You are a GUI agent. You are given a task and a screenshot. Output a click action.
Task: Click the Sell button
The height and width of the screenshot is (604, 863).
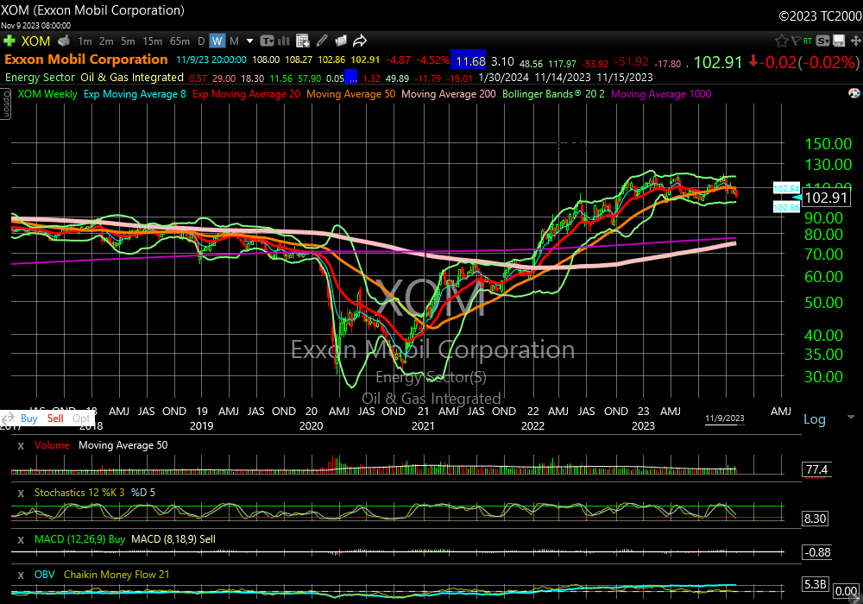(x=55, y=418)
